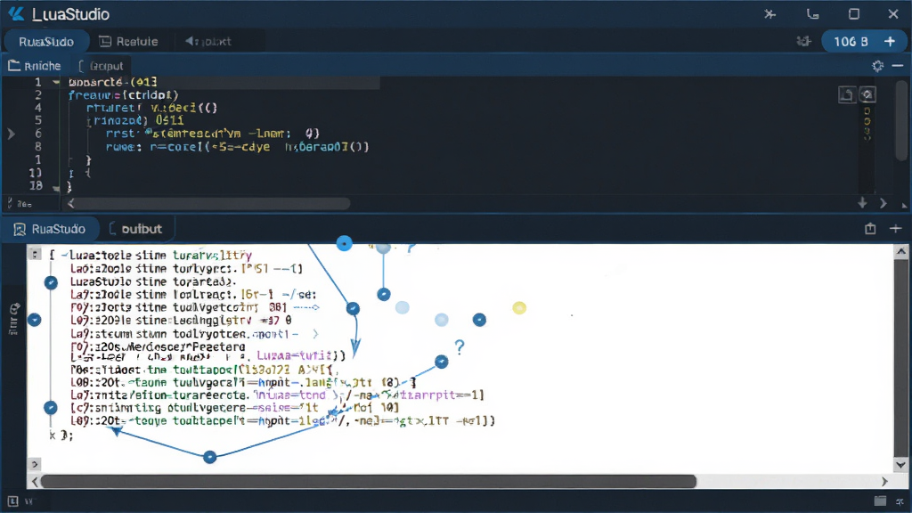The height and width of the screenshot is (513, 912).
Task: Click line number 6 in the editor gutter
Action: (37, 134)
